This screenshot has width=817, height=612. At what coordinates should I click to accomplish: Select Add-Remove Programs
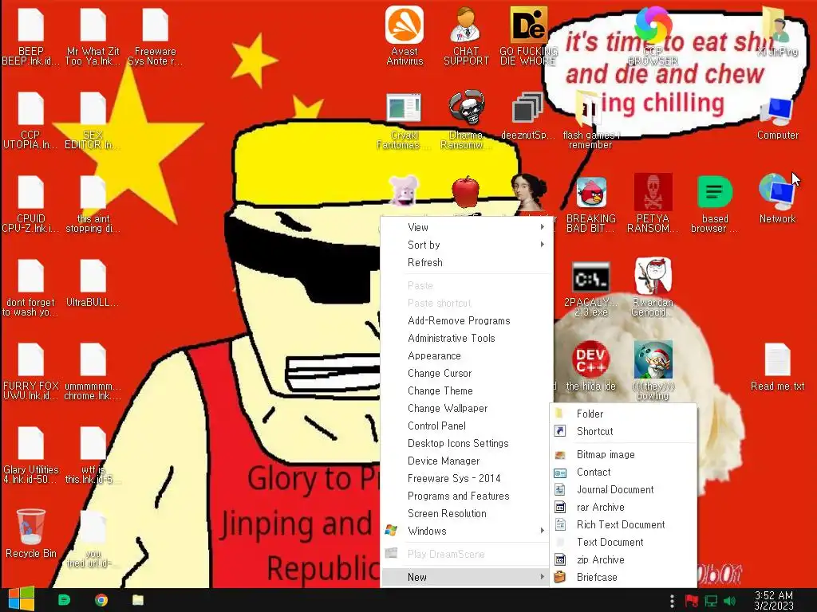point(466,320)
